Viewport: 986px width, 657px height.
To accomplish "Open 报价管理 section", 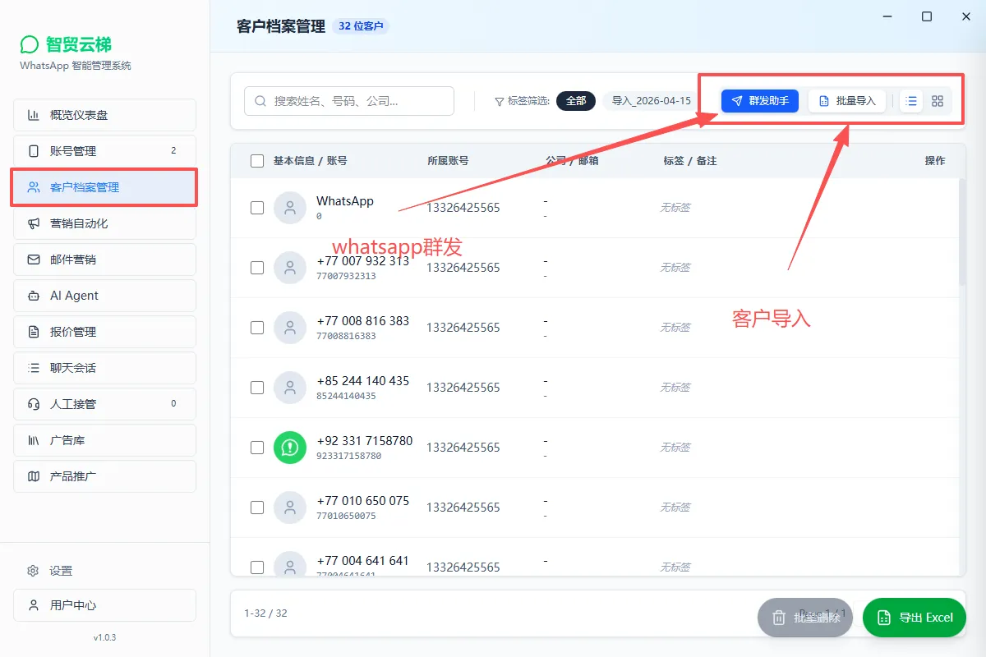I will click(104, 332).
